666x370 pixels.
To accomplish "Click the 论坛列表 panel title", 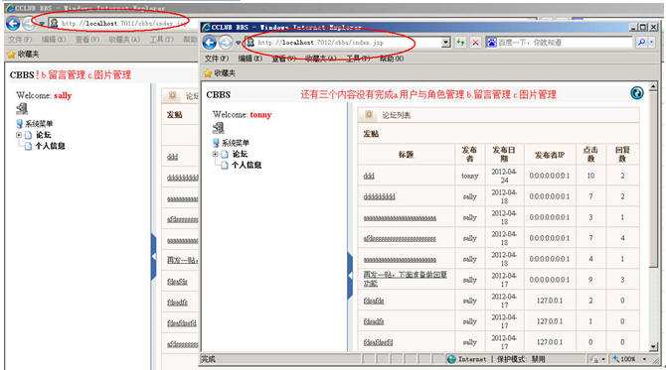I will coord(396,115).
